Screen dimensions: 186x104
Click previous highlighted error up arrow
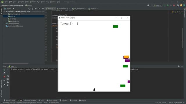[180, 12]
